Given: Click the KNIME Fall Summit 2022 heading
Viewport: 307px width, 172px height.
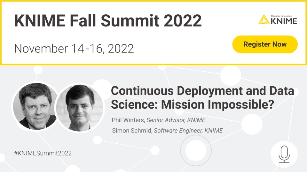Looking at the screenshot, I should (108, 21).
